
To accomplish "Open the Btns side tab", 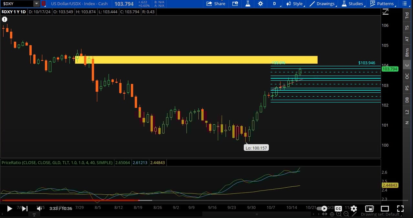I will coord(407,52).
